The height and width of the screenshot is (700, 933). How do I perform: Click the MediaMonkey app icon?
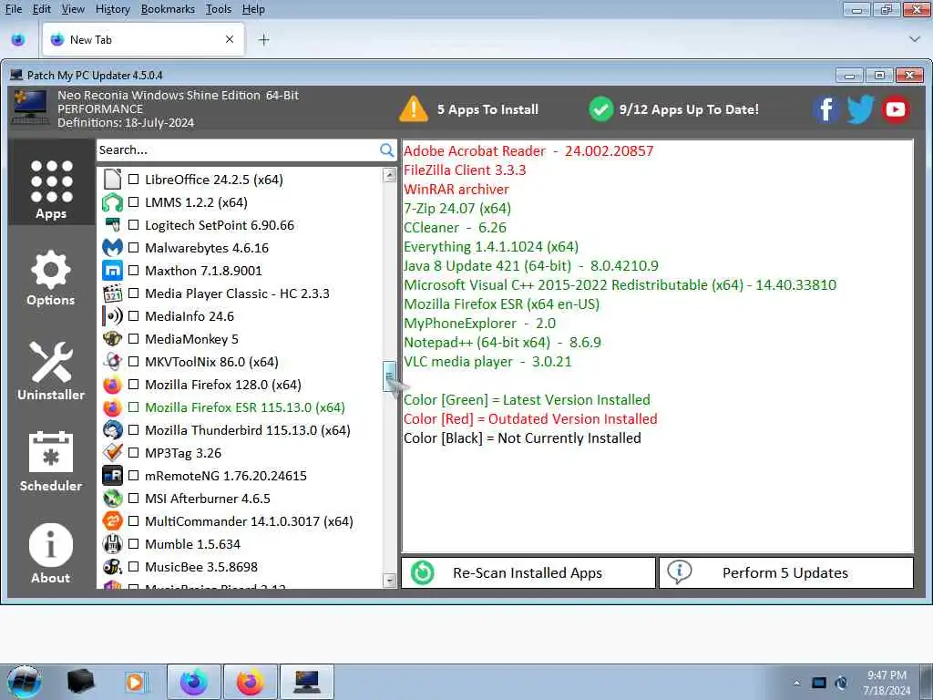[112, 339]
